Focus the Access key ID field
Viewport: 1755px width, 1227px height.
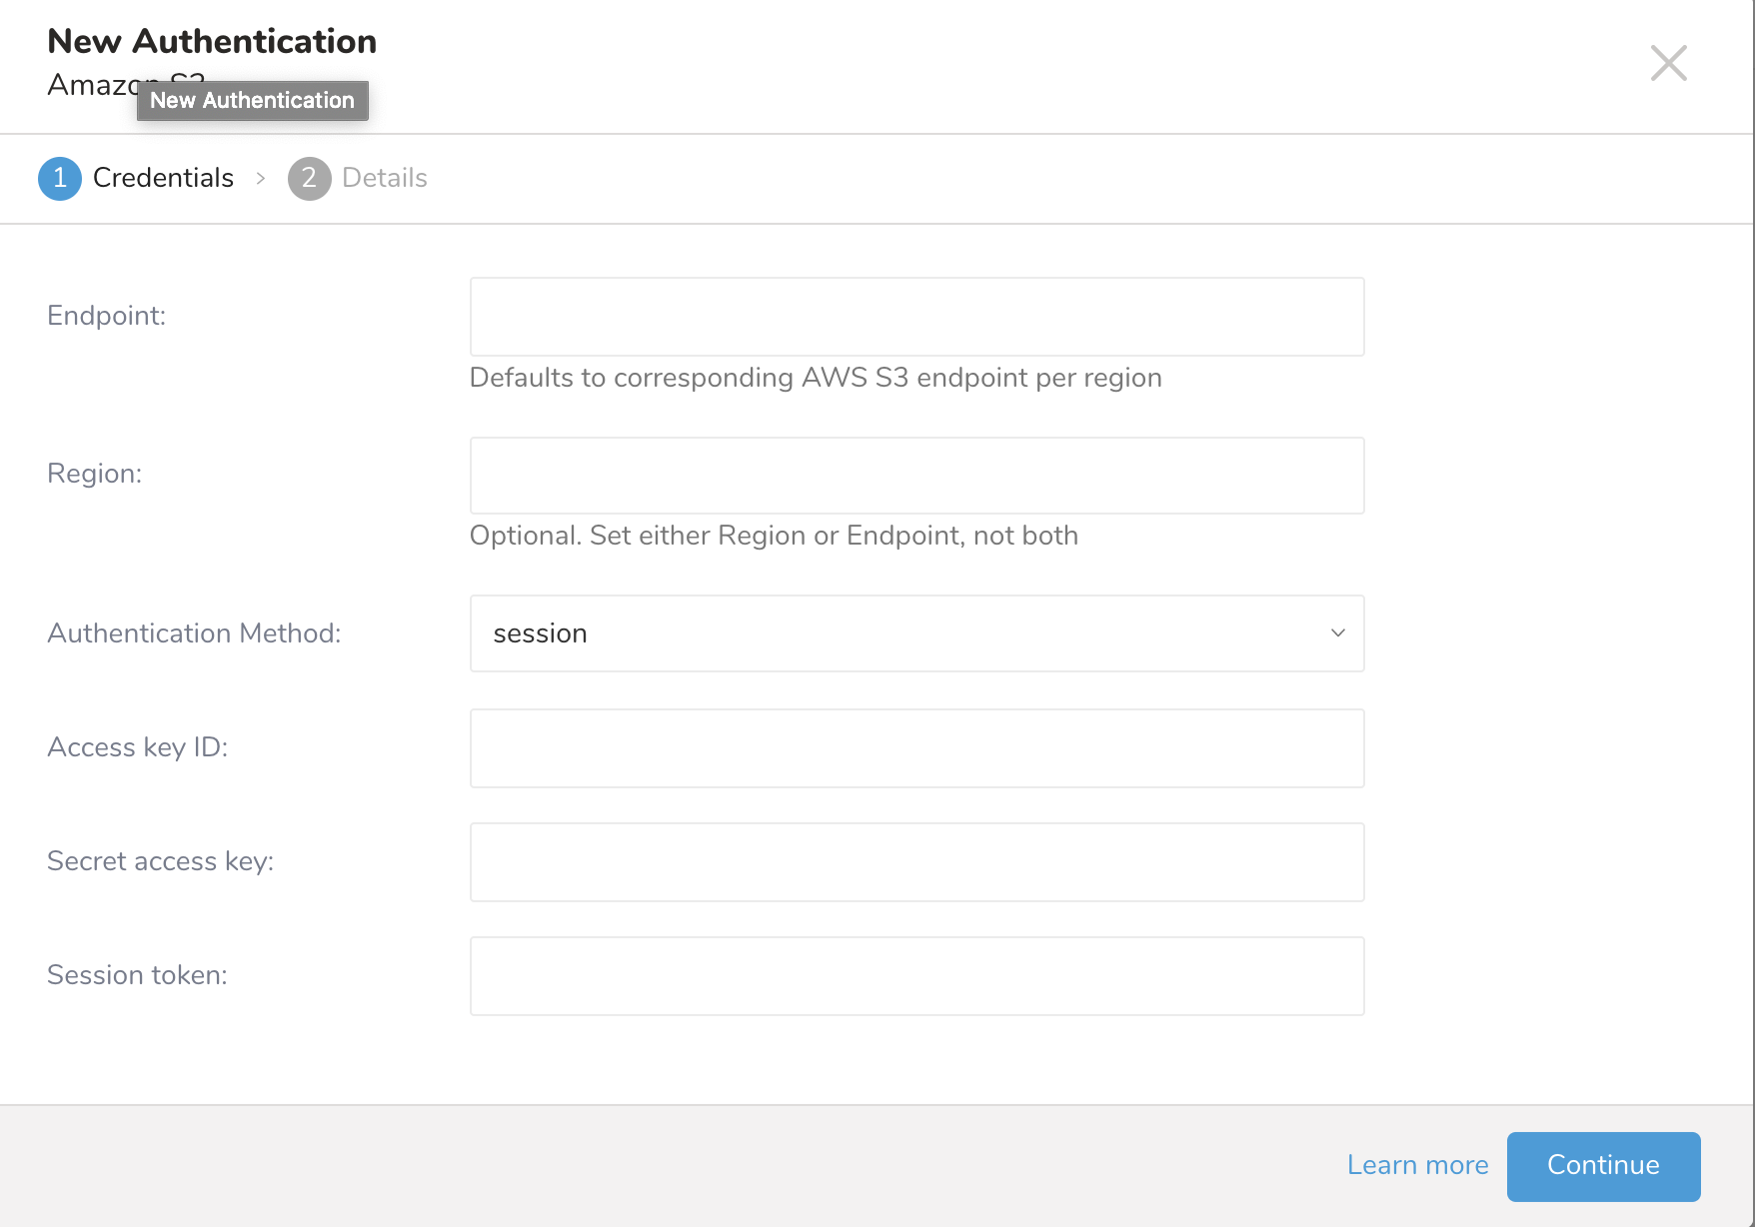(x=916, y=748)
